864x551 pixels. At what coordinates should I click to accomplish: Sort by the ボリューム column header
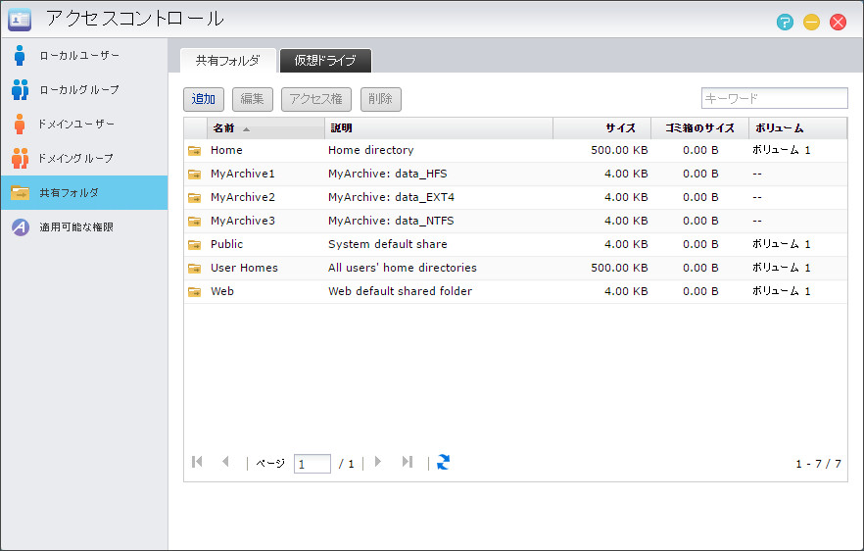pyautogui.click(x=797, y=128)
